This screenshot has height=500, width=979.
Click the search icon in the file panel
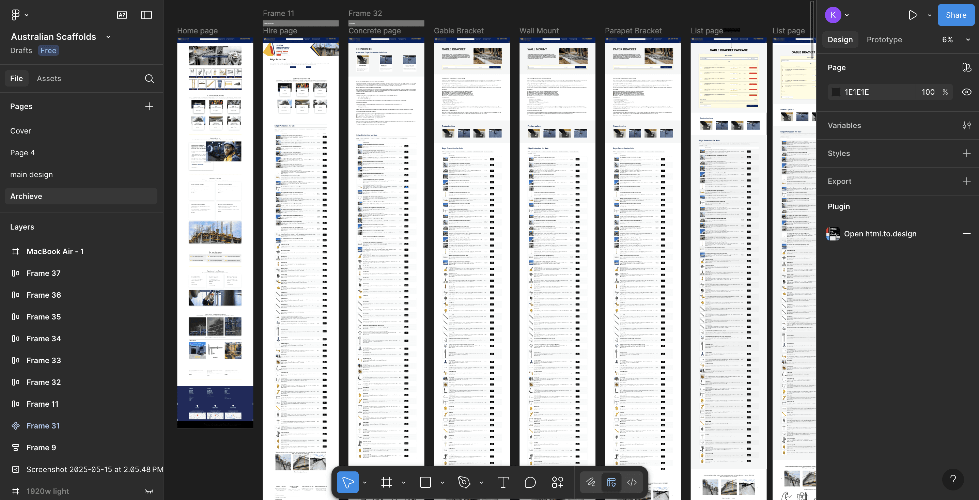149,78
